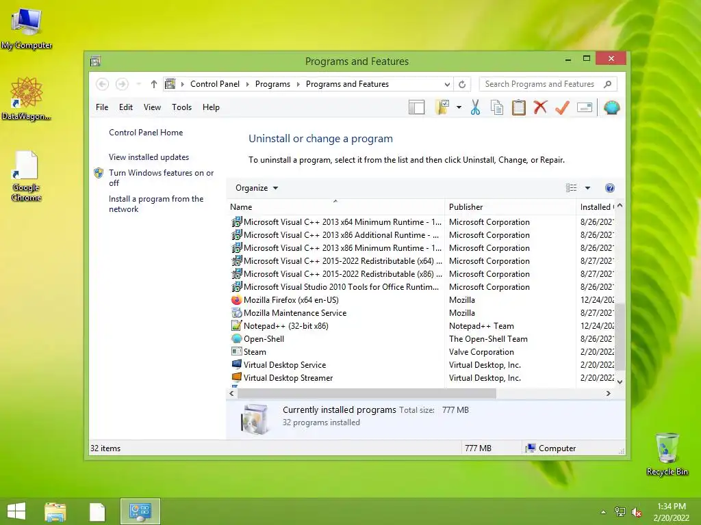Click the Refresh address bar button
Viewport: 701px width, 525px height.
tap(462, 84)
